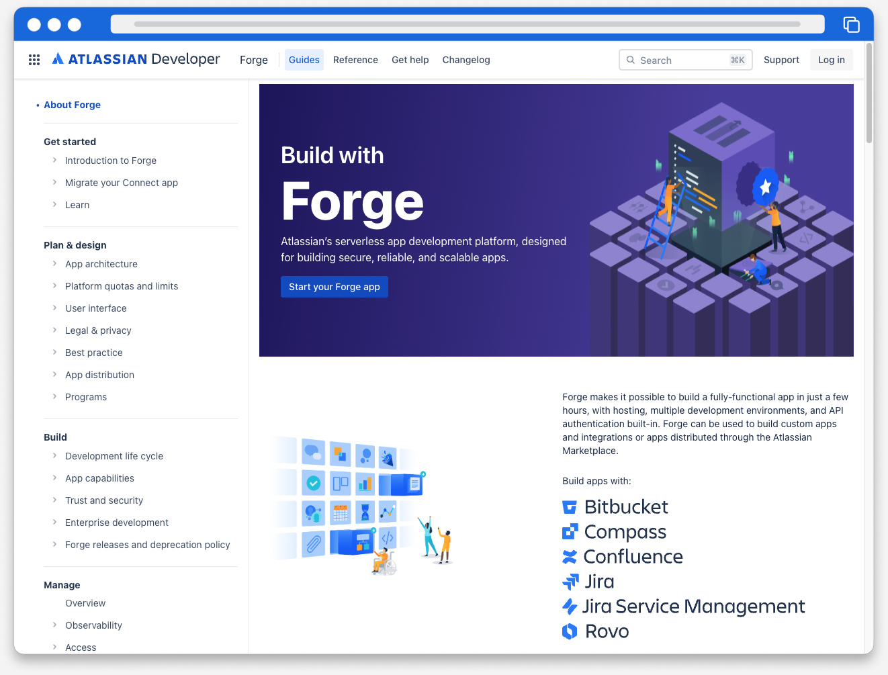Click the Log in button
Image resolution: width=888 pixels, height=675 pixels.
tap(832, 60)
